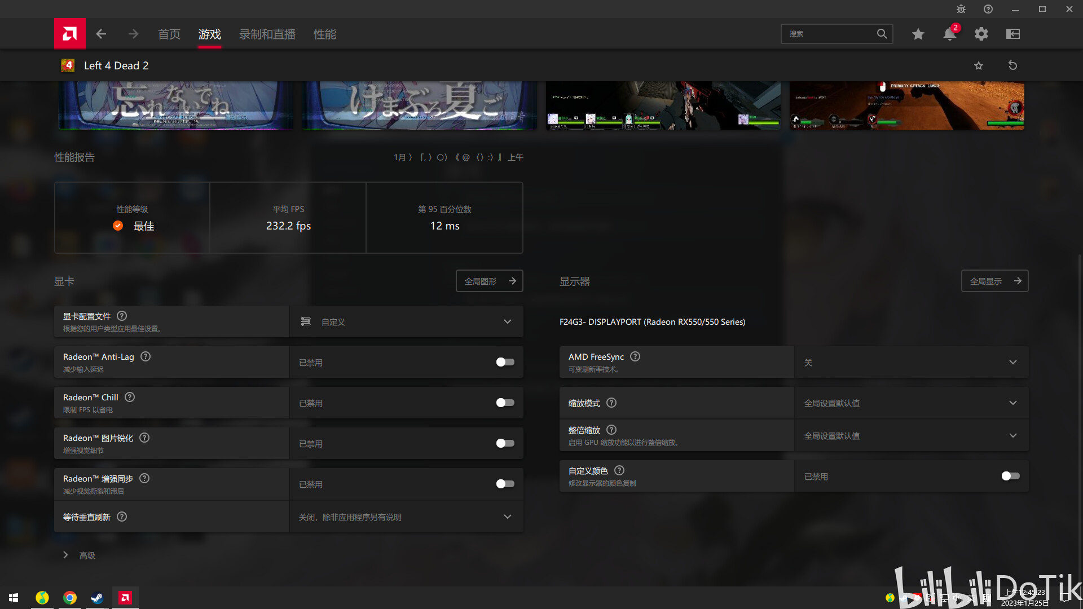Show help for Radeon Anti-Lag
Viewport: 1083px width, 609px height.
click(146, 356)
